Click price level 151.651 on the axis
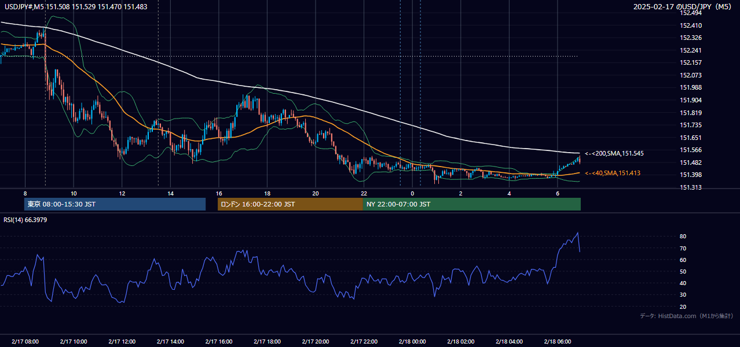 691,138
